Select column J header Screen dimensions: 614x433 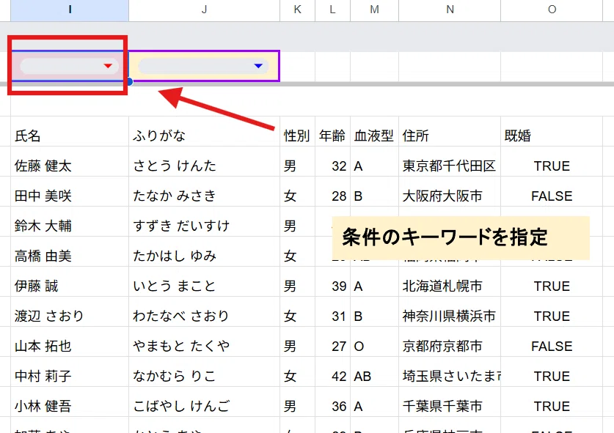204,10
